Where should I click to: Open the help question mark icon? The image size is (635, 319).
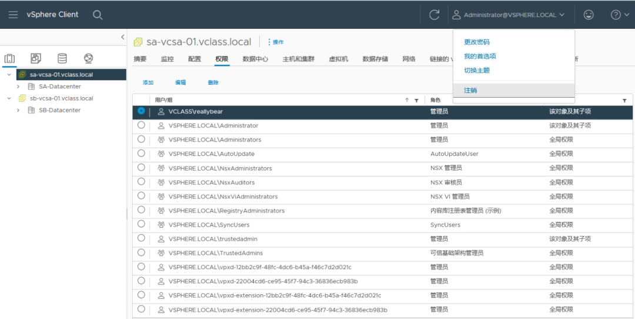click(x=616, y=15)
